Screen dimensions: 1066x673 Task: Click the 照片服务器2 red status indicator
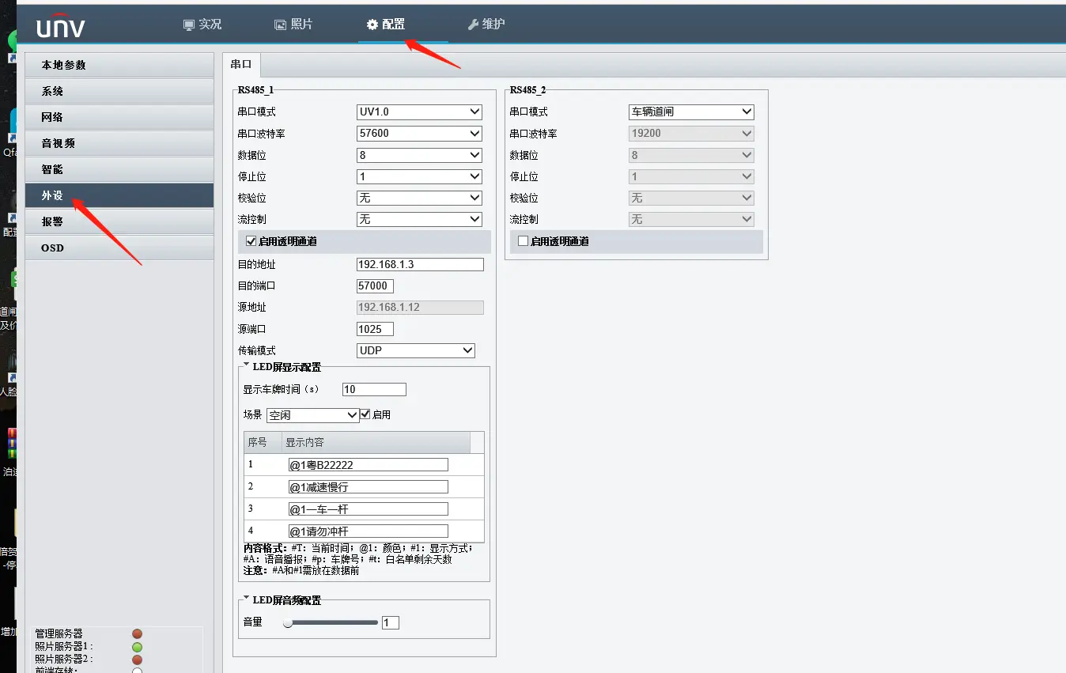coord(137,660)
